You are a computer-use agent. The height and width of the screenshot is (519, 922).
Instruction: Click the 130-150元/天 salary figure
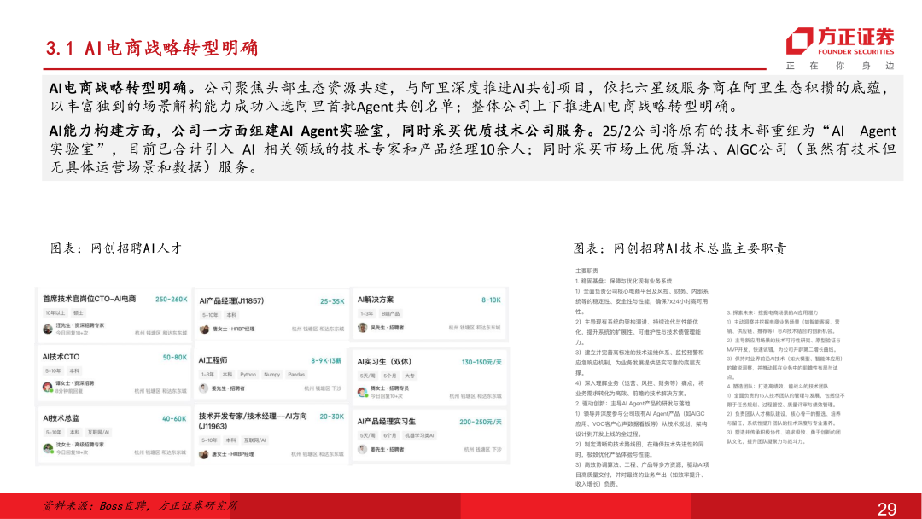pyautogui.click(x=481, y=363)
